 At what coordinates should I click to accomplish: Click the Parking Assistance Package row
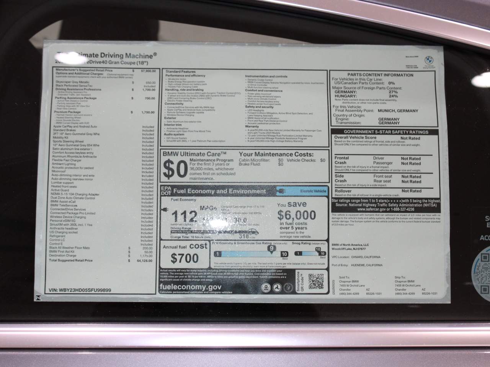(105, 98)
